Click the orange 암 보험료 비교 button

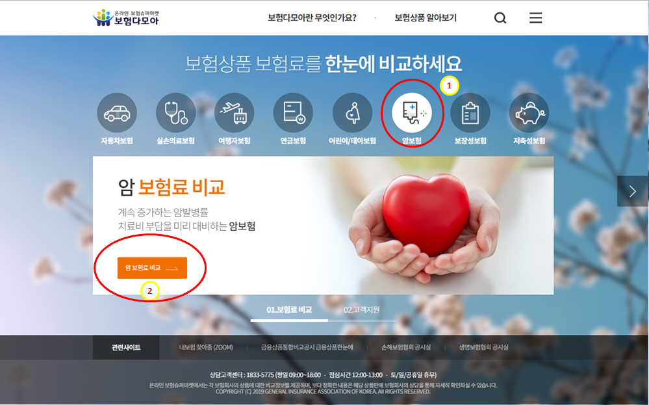[x=152, y=268]
